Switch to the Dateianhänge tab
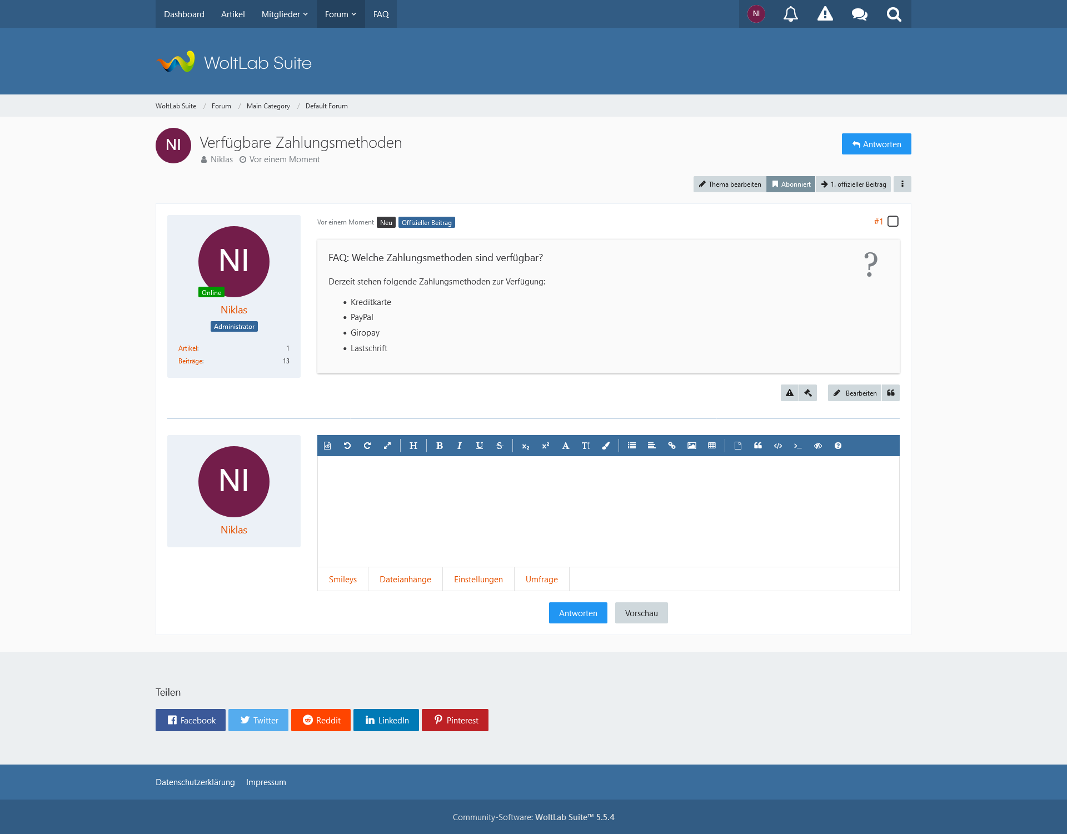This screenshot has height=834, width=1067. [x=405, y=579]
